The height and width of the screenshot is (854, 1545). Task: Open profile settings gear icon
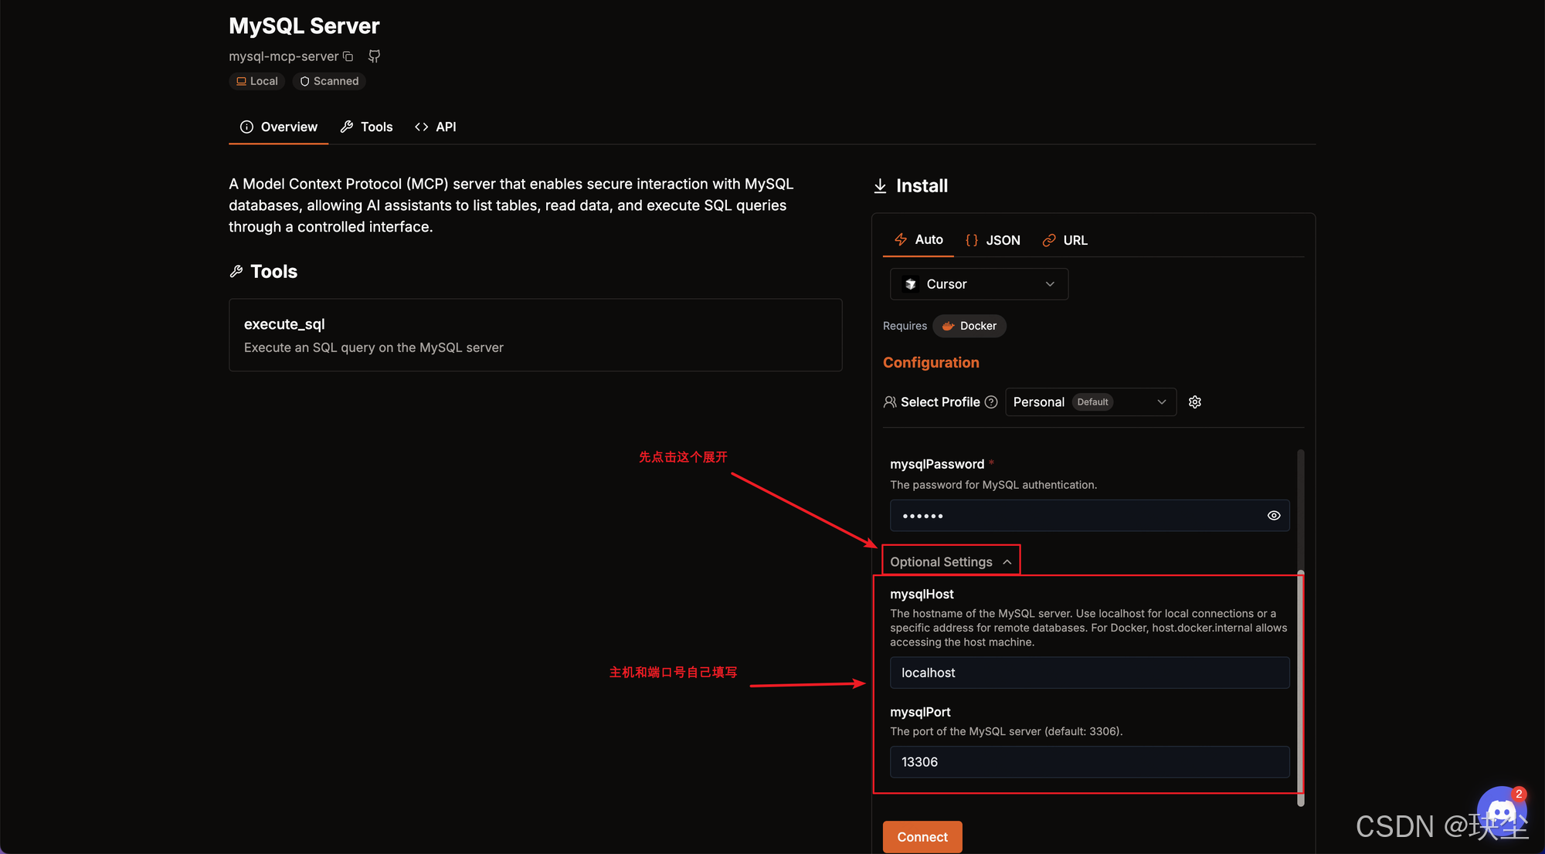pos(1195,402)
